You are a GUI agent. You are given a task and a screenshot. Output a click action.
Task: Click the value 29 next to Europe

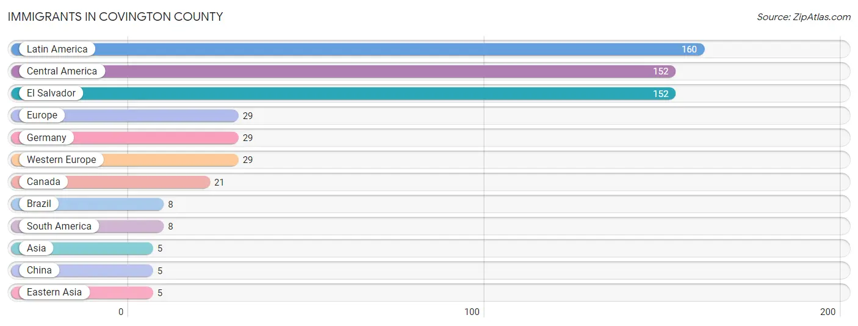[x=247, y=116]
